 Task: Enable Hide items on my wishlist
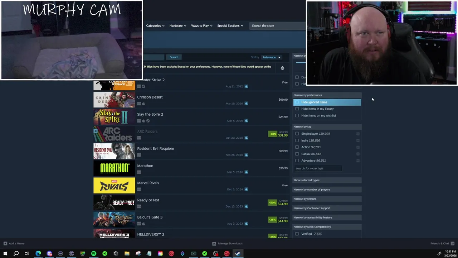[297, 115]
